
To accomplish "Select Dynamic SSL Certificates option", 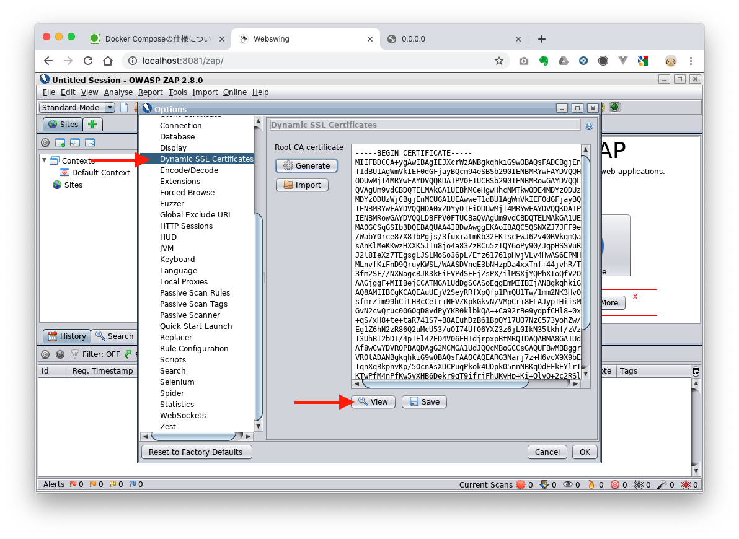I will 198,159.
